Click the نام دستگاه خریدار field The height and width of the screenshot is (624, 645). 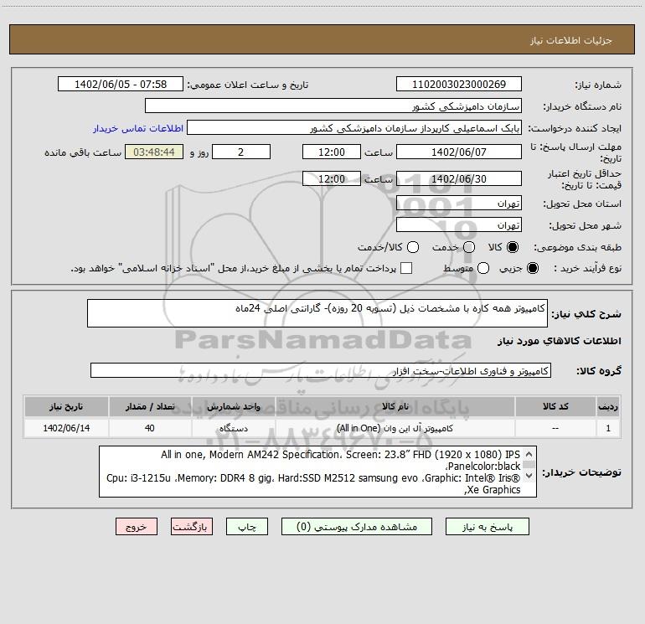click(x=333, y=106)
